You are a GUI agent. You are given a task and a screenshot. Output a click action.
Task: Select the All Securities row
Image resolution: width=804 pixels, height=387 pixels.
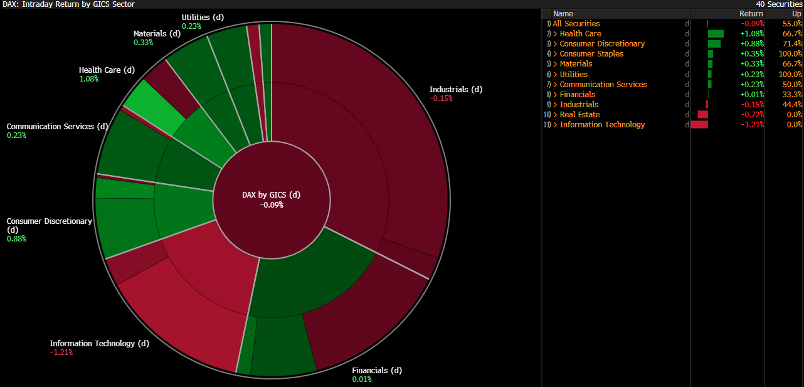pyautogui.click(x=673, y=24)
